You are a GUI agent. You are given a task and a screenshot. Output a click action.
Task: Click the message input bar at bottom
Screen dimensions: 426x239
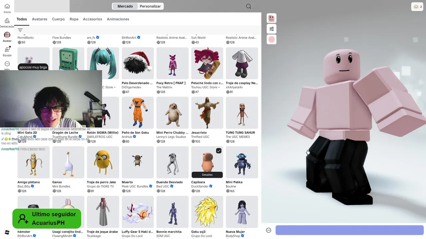pos(349,230)
